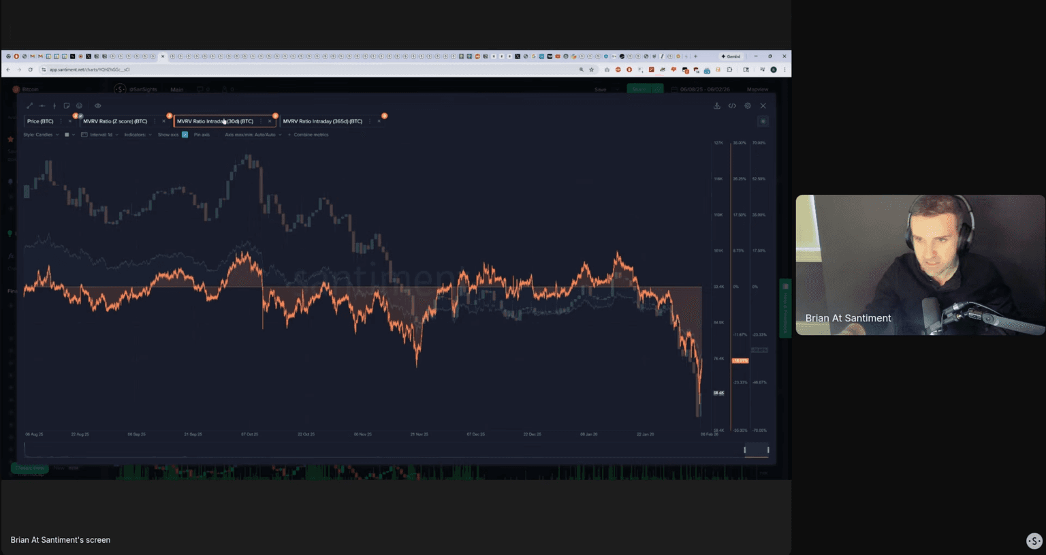Reload the page in browser

click(x=30, y=69)
